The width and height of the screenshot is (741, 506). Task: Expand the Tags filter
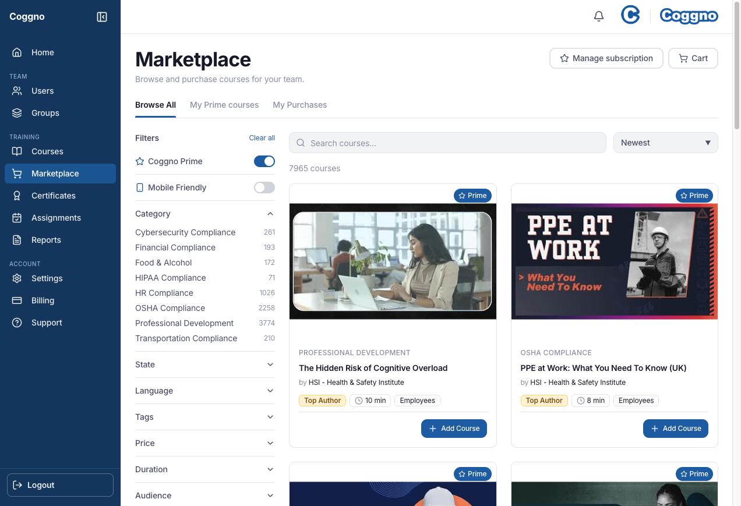[205, 417]
